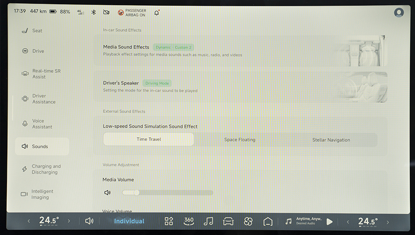Select Stellar Navigation sound effect
The height and width of the screenshot is (235, 415).
pos(331,140)
